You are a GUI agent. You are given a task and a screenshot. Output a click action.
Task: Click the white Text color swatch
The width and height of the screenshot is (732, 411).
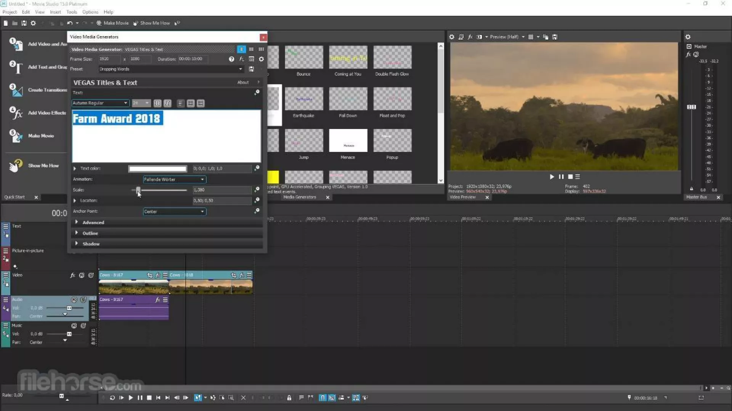coord(157,169)
